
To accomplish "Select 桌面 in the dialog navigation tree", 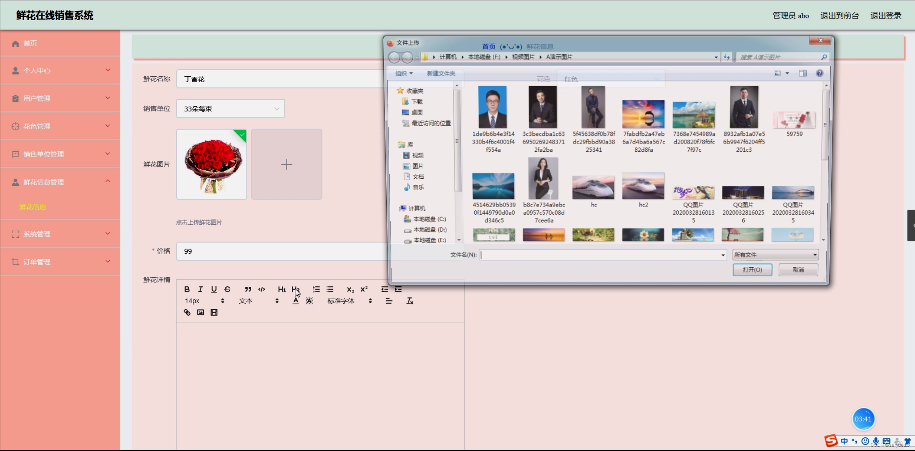I will point(413,112).
